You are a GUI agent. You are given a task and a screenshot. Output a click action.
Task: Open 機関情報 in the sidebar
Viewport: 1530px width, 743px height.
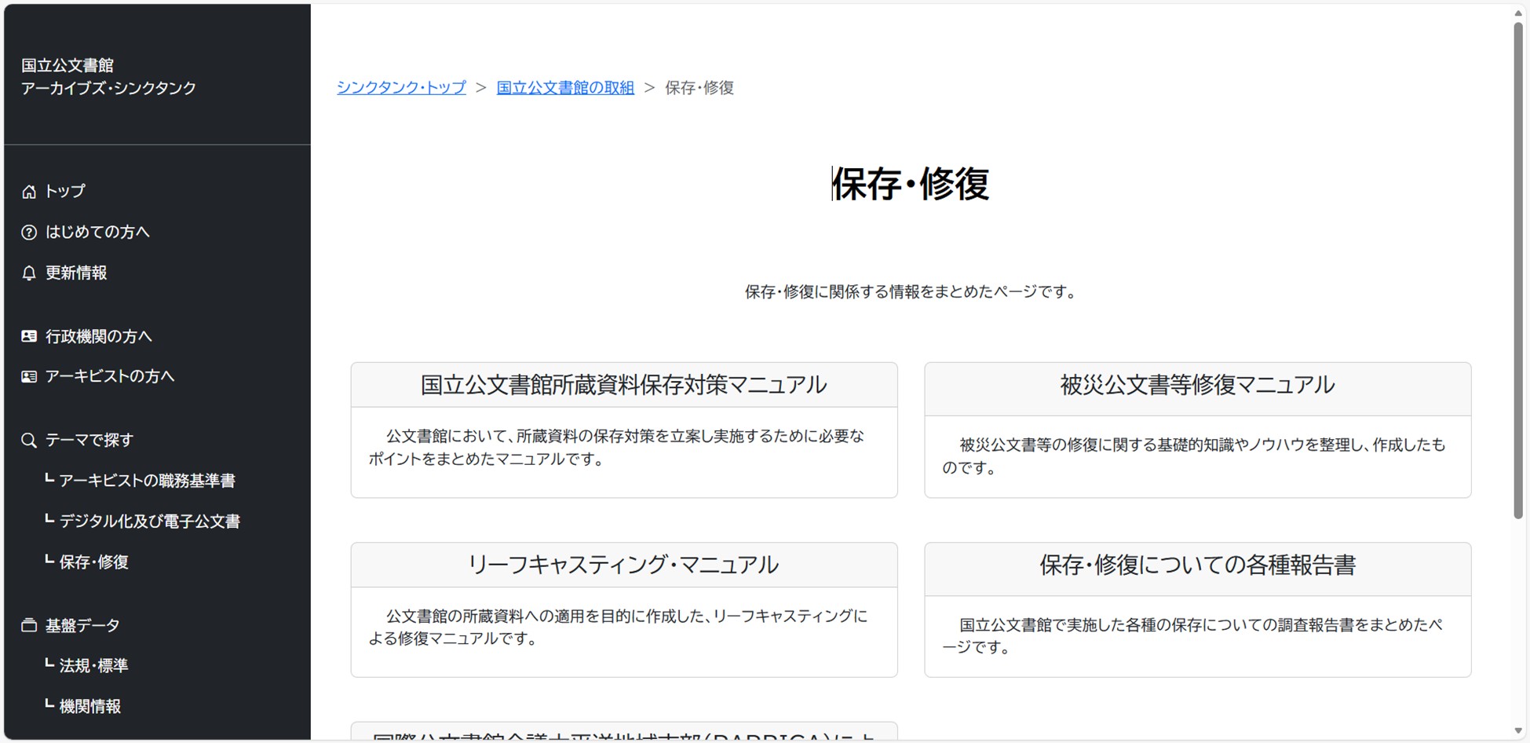(x=90, y=707)
